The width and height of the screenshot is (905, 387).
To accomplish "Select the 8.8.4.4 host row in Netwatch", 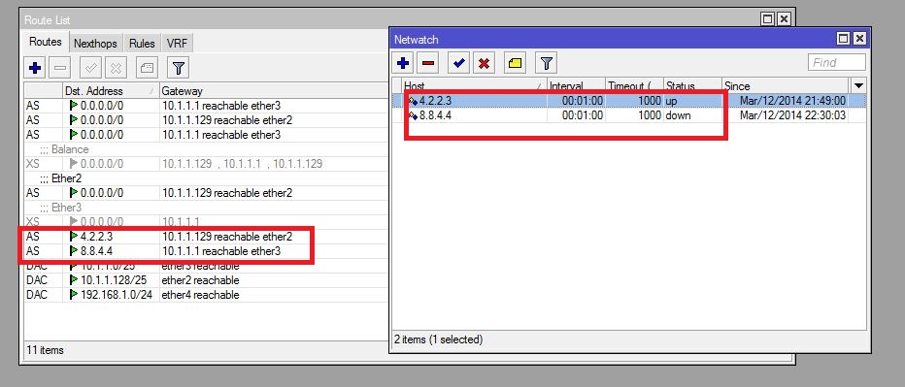I will coord(629,115).
